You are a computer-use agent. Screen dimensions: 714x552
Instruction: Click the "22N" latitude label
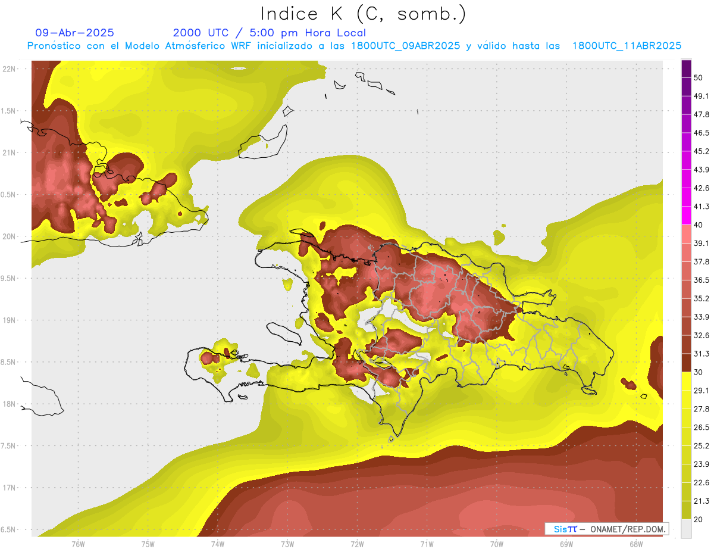[10, 68]
